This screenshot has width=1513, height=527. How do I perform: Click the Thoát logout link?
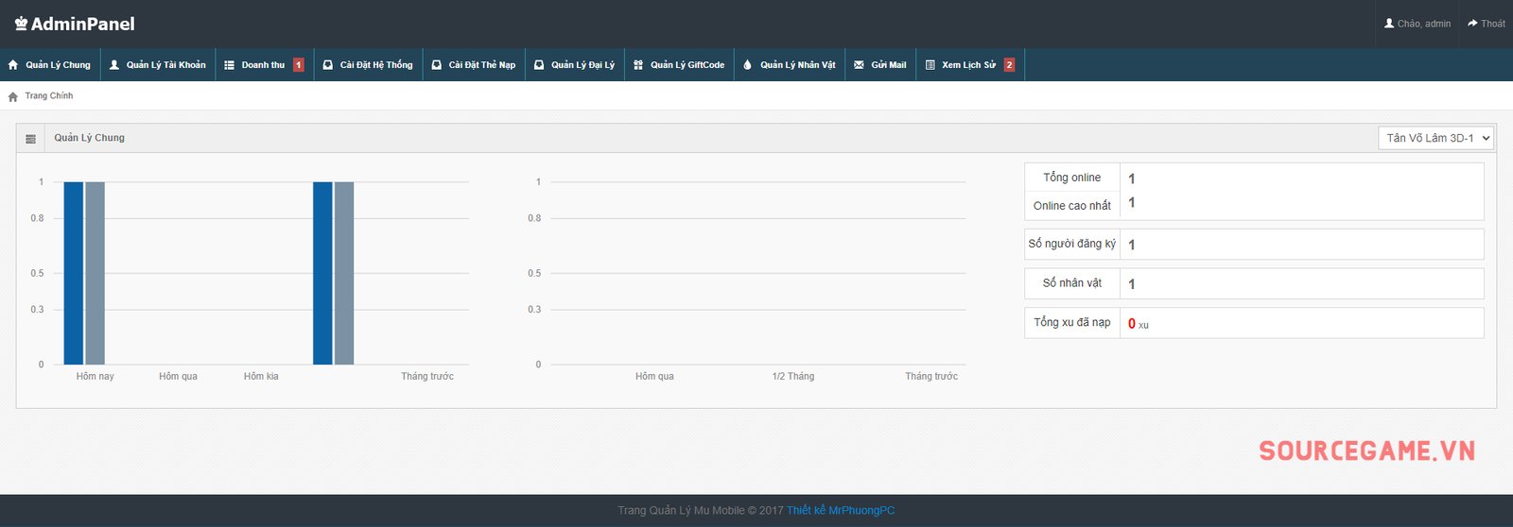(1487, 24)
